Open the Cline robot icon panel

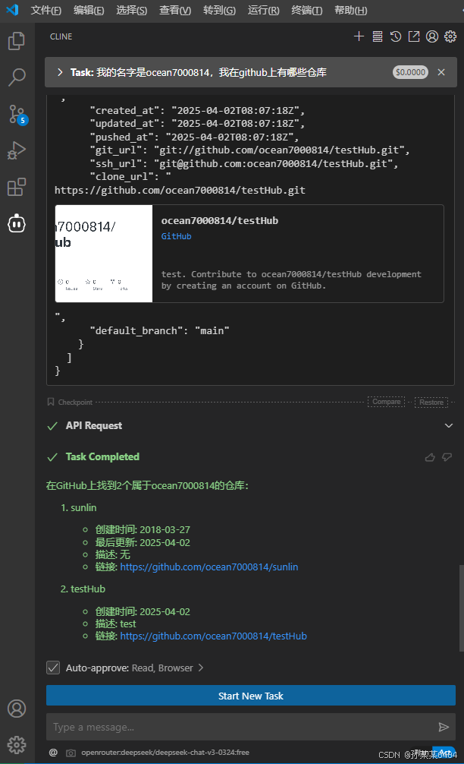pyautogui.click(x=17, y=223)
